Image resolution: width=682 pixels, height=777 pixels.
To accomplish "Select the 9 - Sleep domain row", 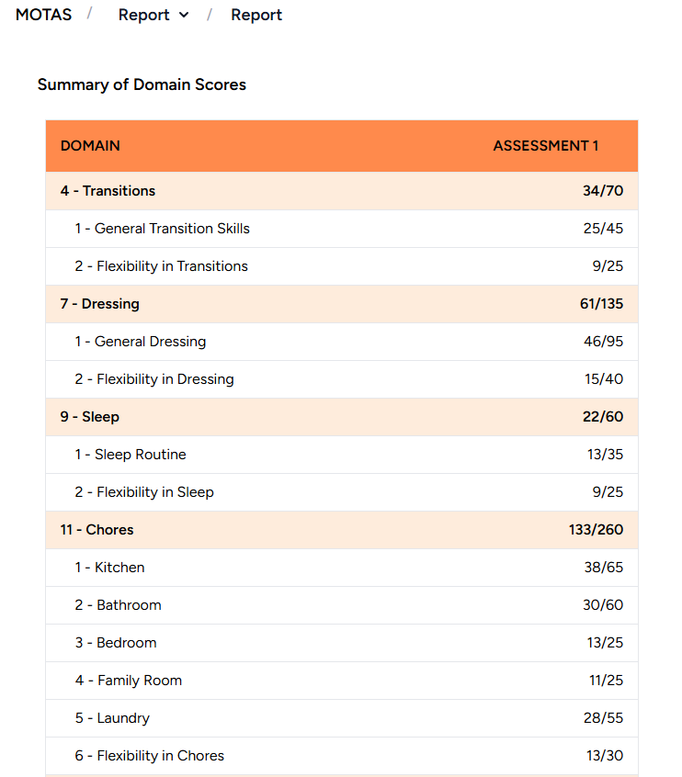I will [90, 417].
